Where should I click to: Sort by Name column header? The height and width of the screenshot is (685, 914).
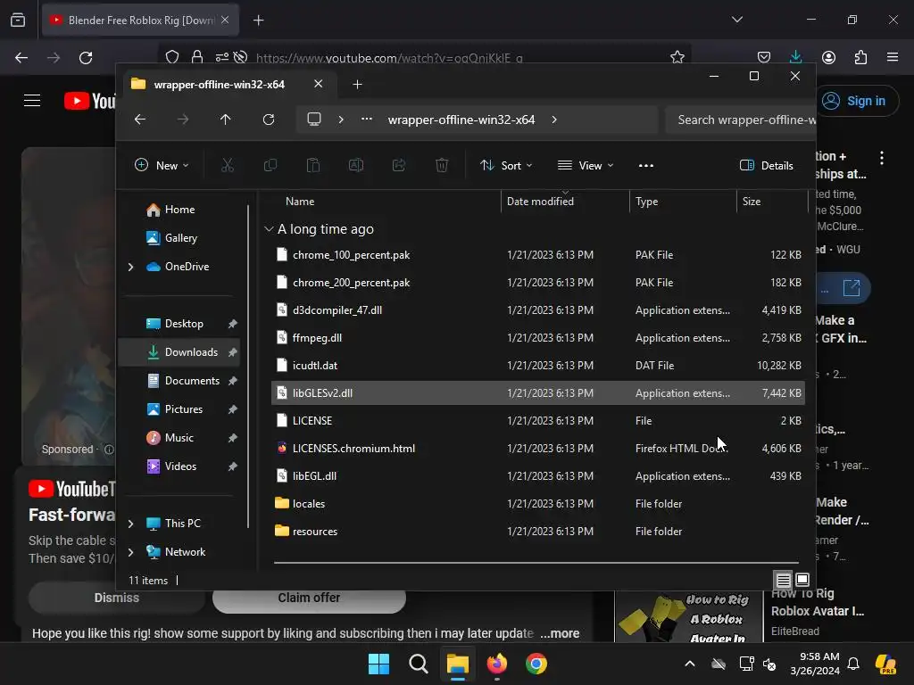(x=300, y=201)
